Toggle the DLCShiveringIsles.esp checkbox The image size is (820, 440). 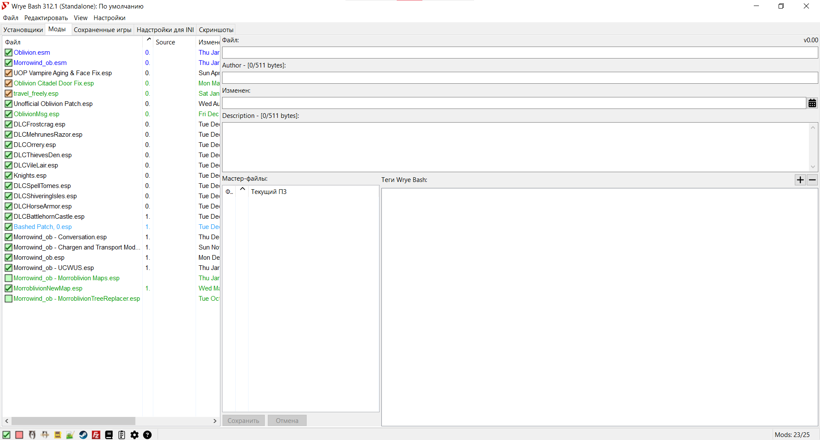9,196
